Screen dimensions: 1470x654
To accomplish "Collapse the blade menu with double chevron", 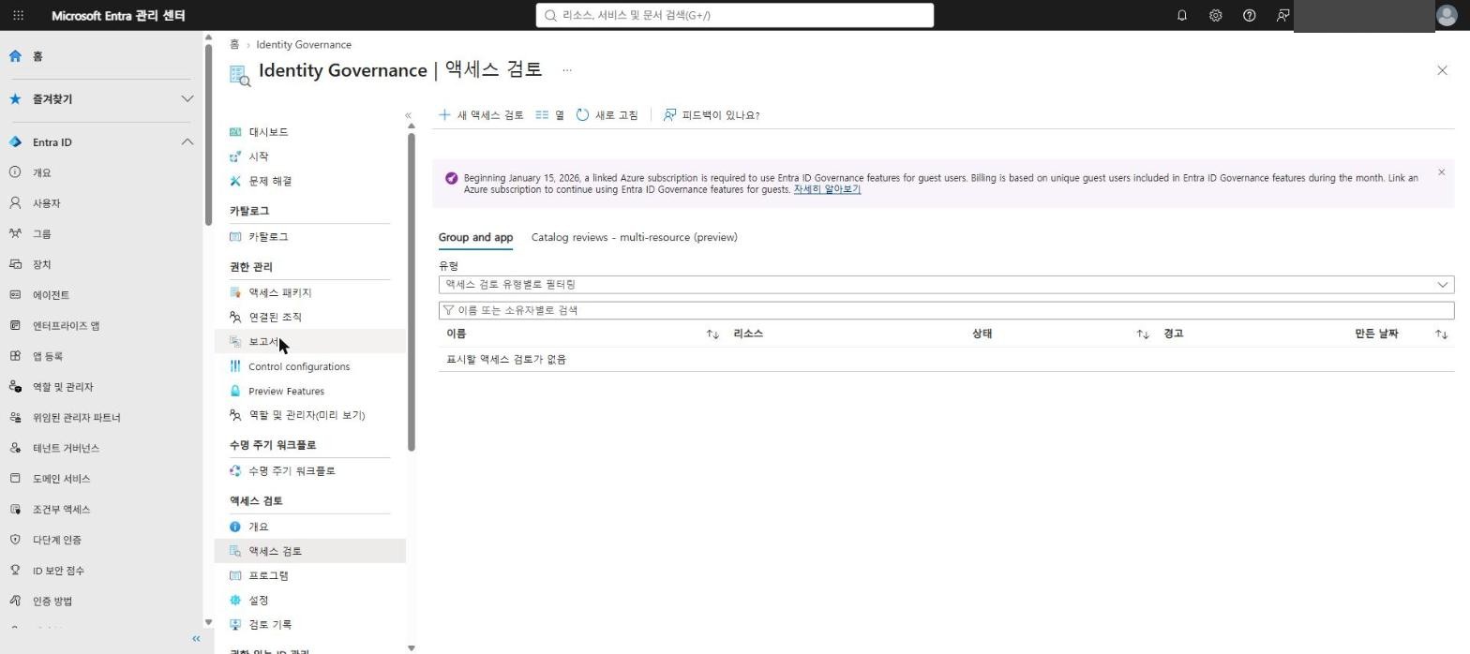I will [x=408, y=115].
